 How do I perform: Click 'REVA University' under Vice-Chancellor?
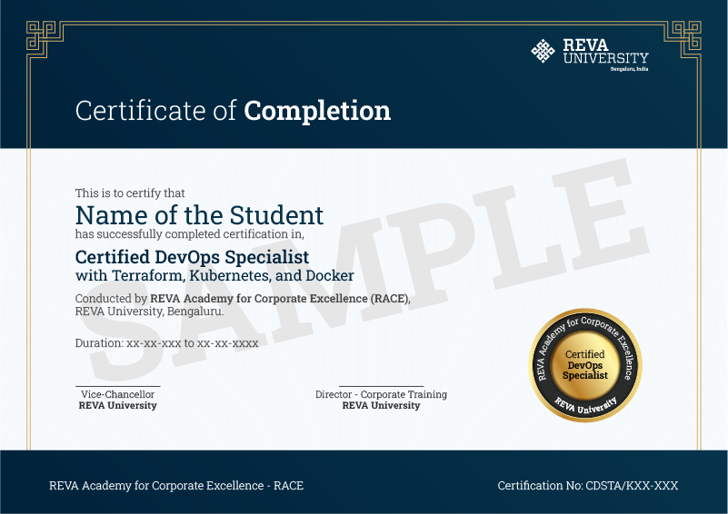(118, 405)
